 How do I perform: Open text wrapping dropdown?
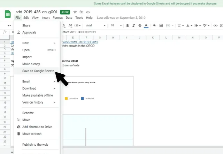198,25
